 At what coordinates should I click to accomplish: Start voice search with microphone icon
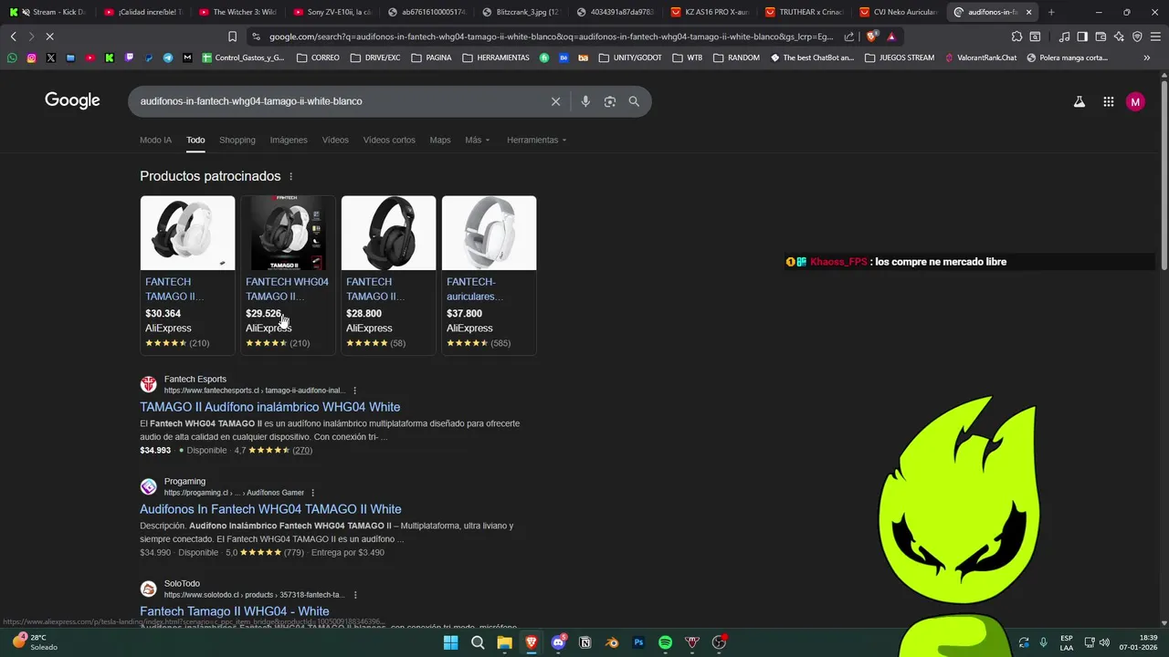pyautogui.click(x=585, y=101)
